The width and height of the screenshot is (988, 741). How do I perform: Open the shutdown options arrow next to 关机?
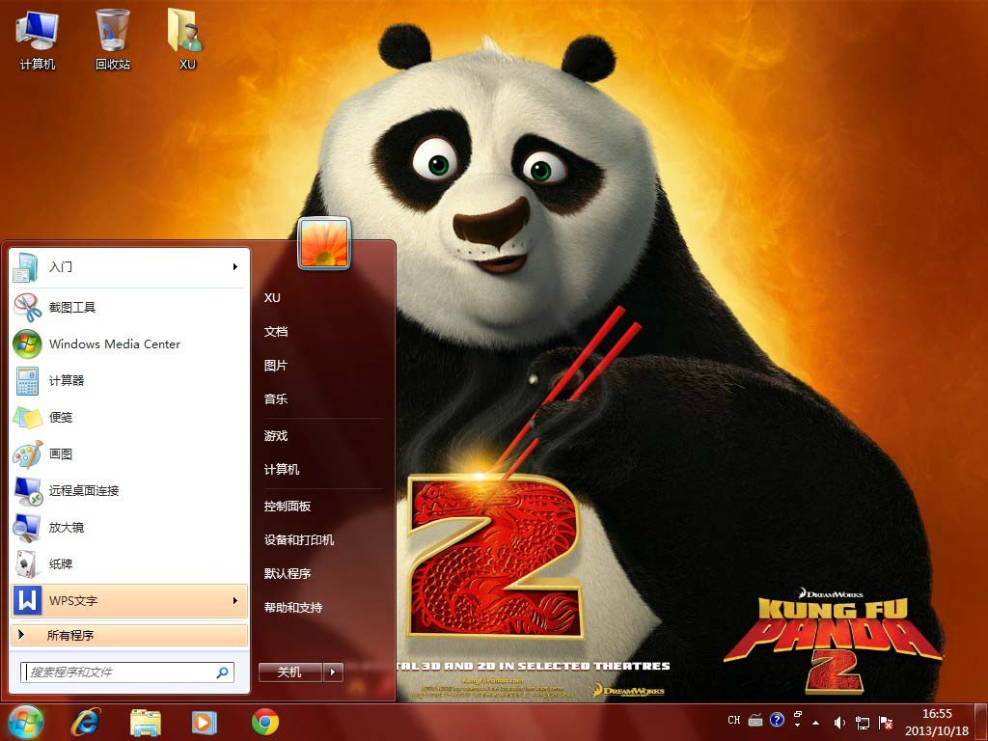[x=334, y=672]
